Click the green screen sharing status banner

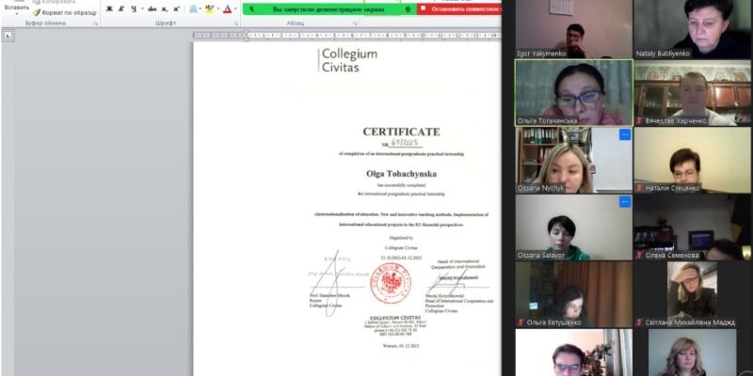(x=329, y=9)
